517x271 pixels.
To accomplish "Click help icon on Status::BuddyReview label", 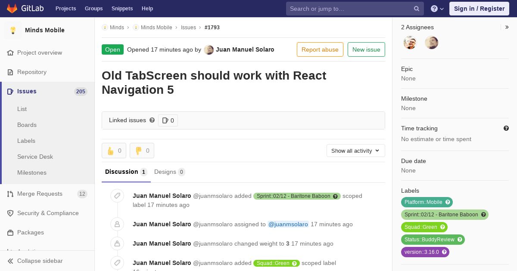I will coord(460,240).
